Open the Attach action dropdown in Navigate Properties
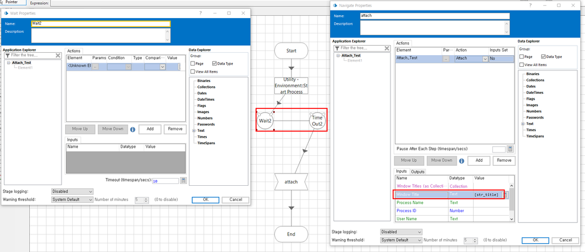This screenshot has width=585, height=252. [485, 59]
